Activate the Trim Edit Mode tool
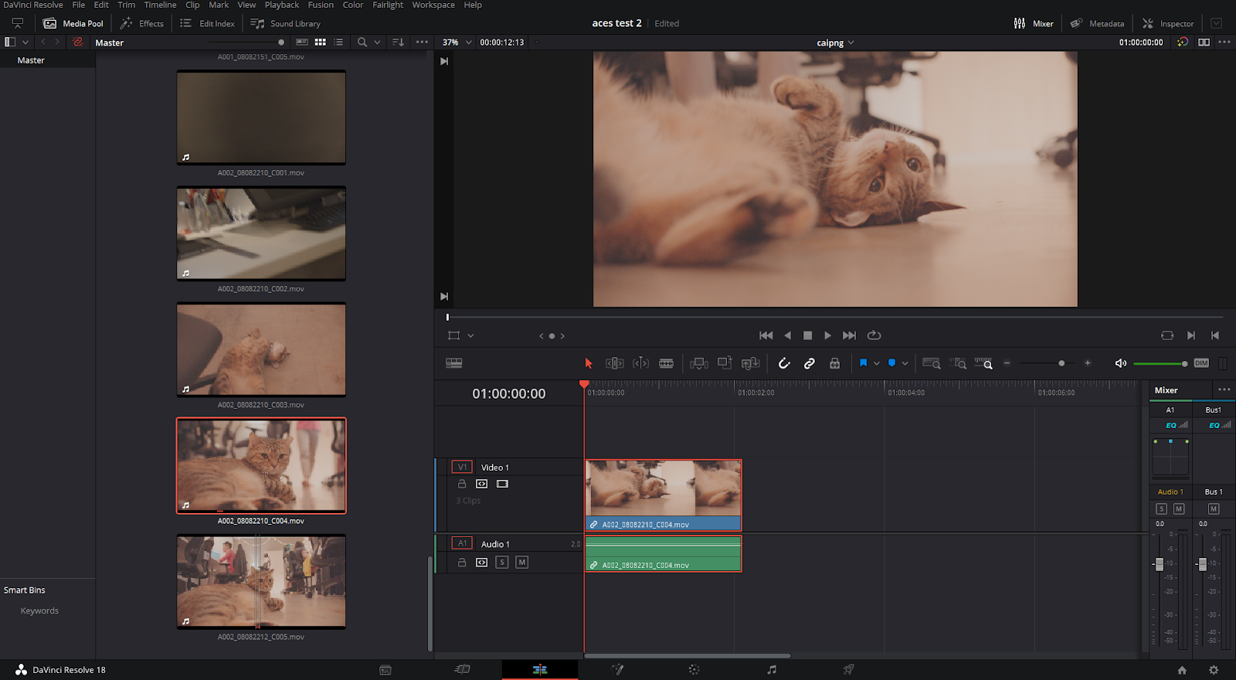Viewport: 1236px width, 680px height. [615, 363]
